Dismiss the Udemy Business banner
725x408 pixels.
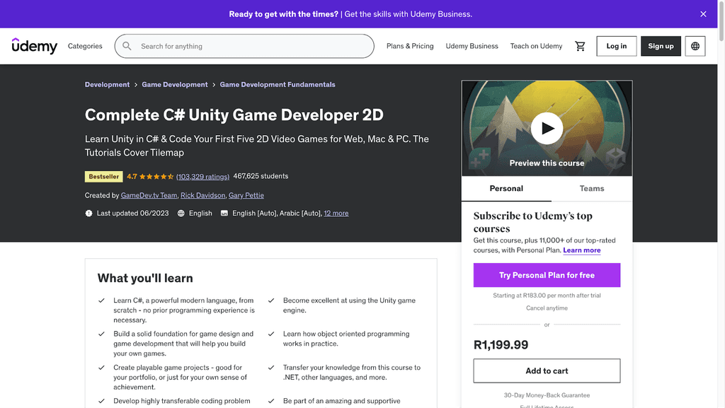pos(703,13)
